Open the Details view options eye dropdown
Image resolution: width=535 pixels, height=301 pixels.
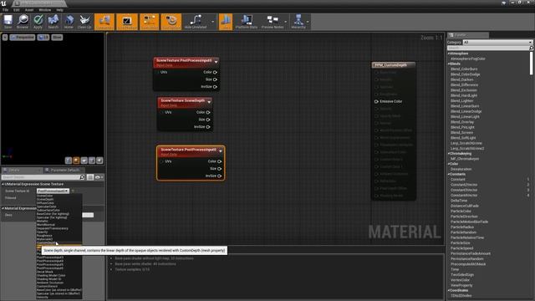pos(99,177)
